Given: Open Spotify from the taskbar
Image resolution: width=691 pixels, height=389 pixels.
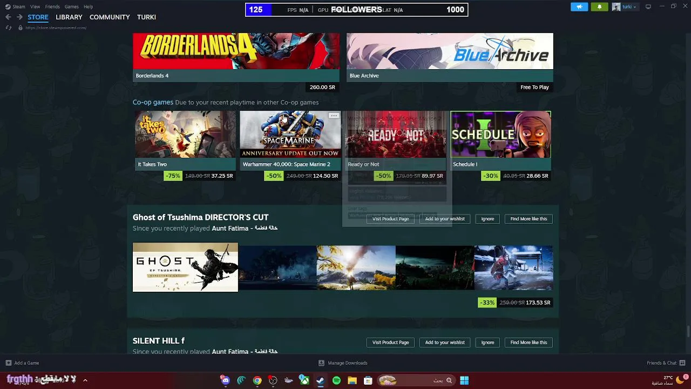Looking at the screenshot, I should (x=336, y=380).
